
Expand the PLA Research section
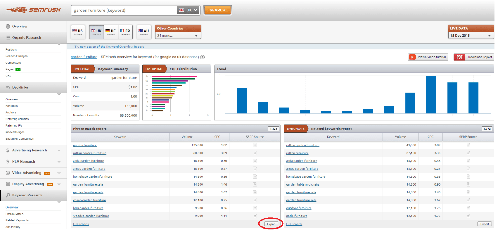pos(59,162)
